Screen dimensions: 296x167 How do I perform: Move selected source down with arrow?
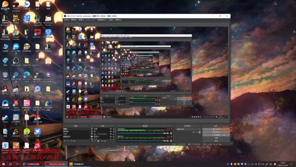[x=105, y=141]
